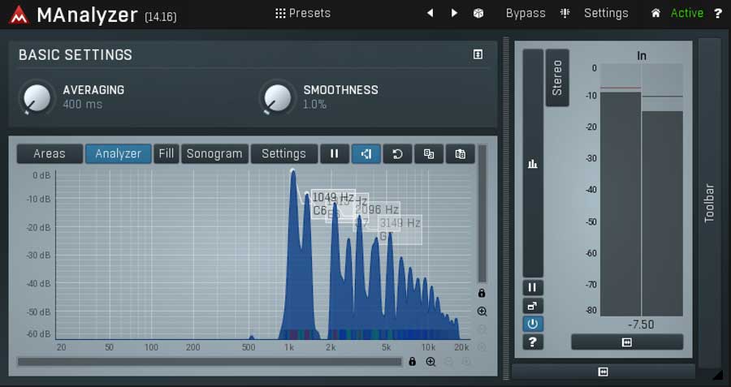Lock the horizontal zoom padlock icon
731x387 pixels.
coord(412,361)
